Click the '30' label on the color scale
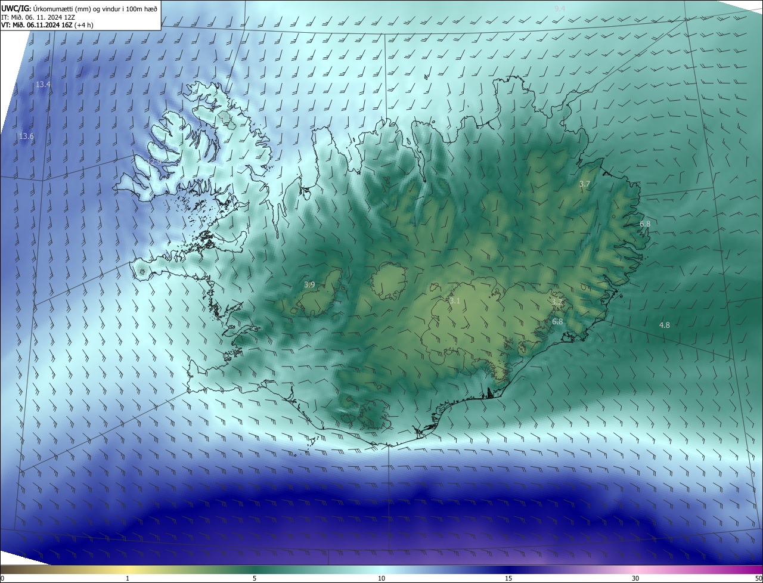The image size is (763, 583). point(635,578)
